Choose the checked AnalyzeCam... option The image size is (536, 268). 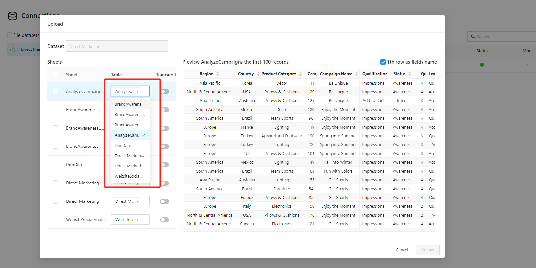pos(130,135)
